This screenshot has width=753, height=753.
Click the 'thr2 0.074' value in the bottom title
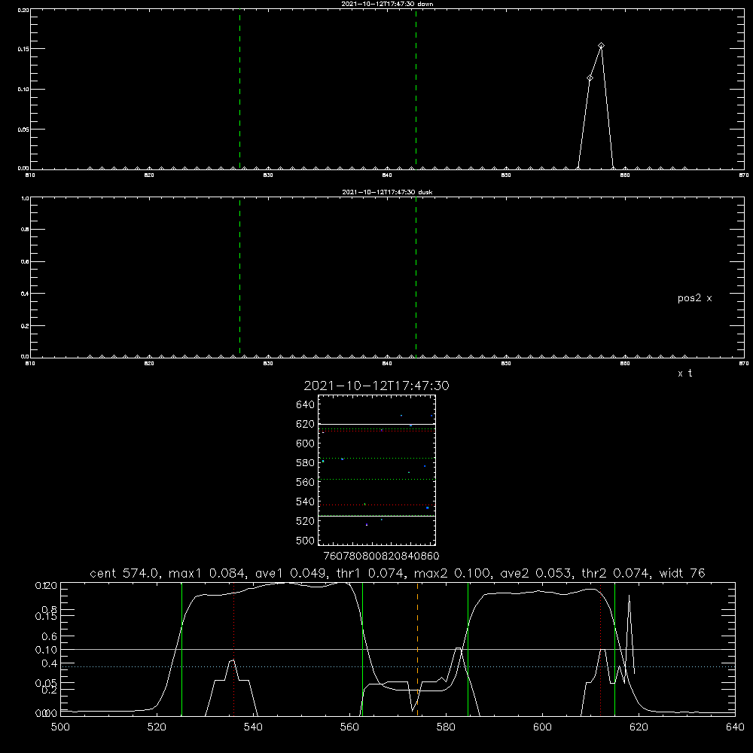tap(614, 573)
